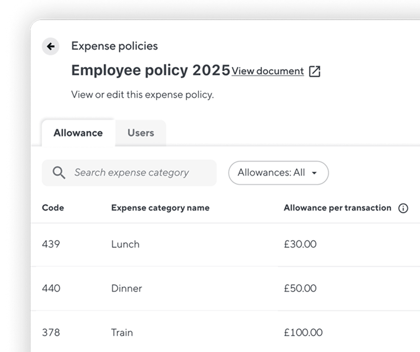Image resolution: width=420 pixels, height=352 pixels.
Task: Click the Code column header
Action: pyautogui.click(x=53, y=208)
